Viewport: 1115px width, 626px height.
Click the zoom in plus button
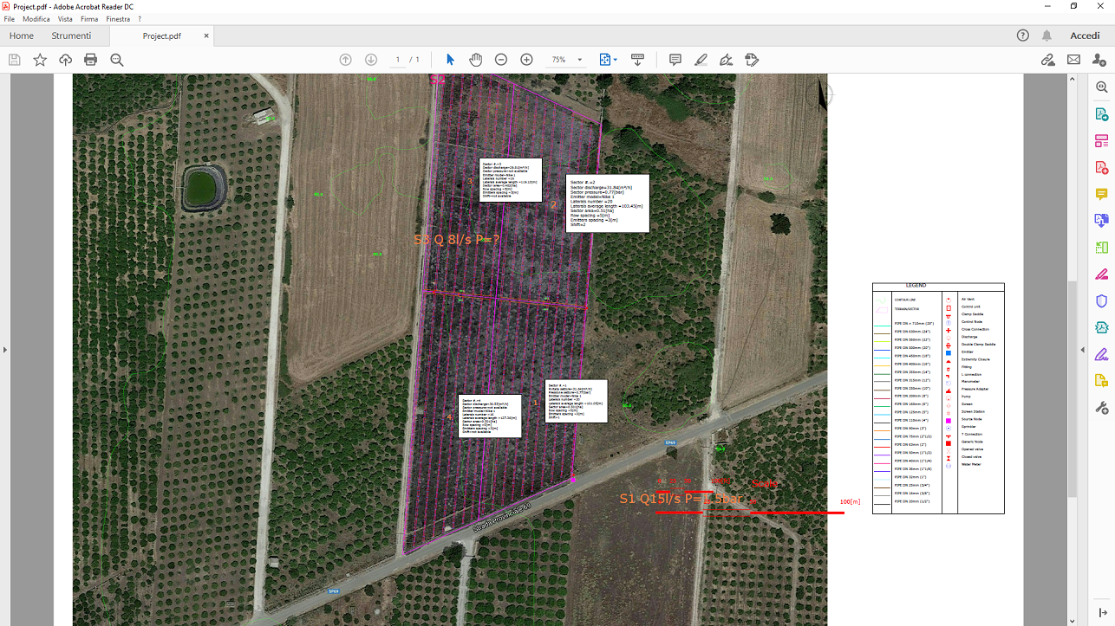pos(526,60)
